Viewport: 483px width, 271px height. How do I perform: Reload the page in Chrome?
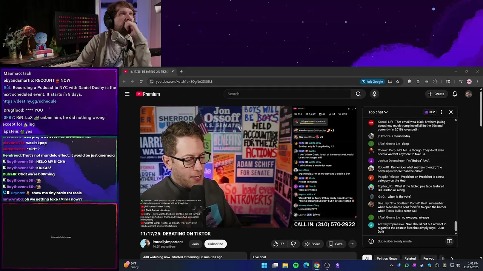pyautogui.click(x=141, y=81)
